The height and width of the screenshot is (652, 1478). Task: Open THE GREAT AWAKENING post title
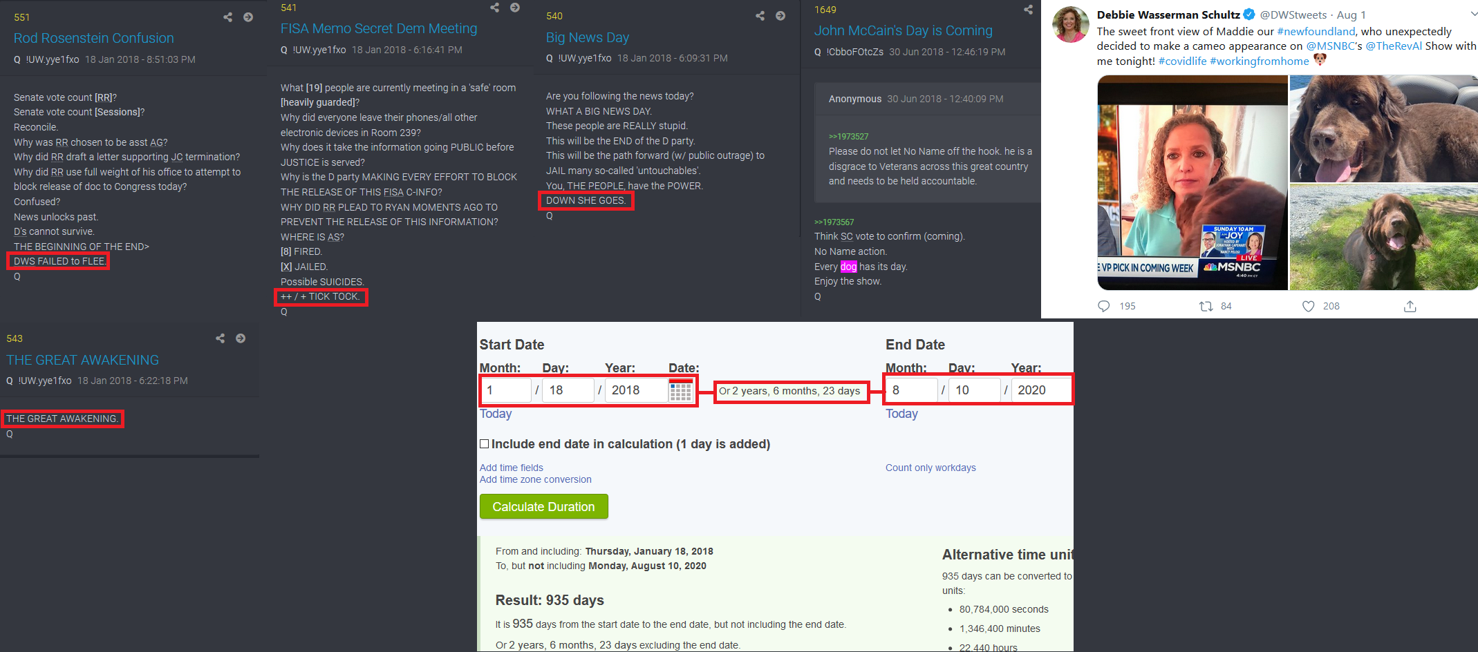pos(83,360)
